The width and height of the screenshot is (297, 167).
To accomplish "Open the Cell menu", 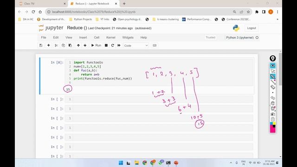I will (97, 38).
